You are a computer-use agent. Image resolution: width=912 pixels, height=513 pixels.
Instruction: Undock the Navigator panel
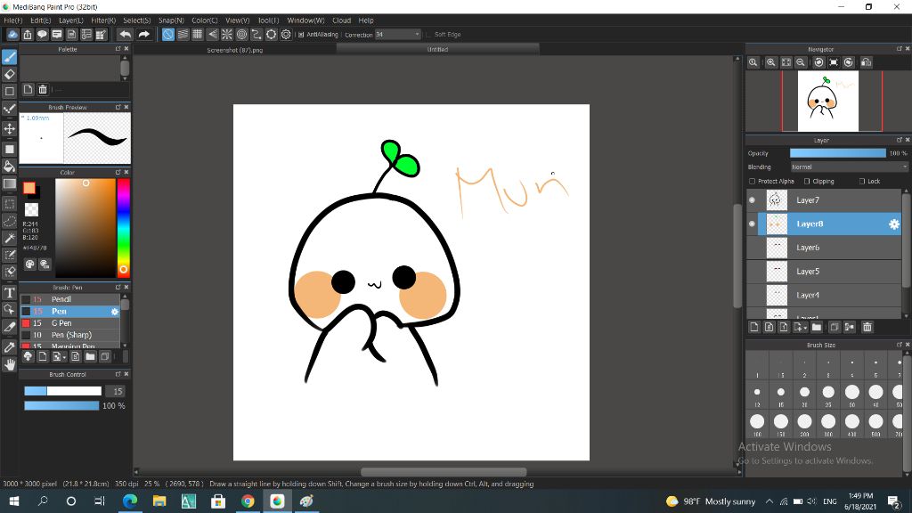[900, 49]
